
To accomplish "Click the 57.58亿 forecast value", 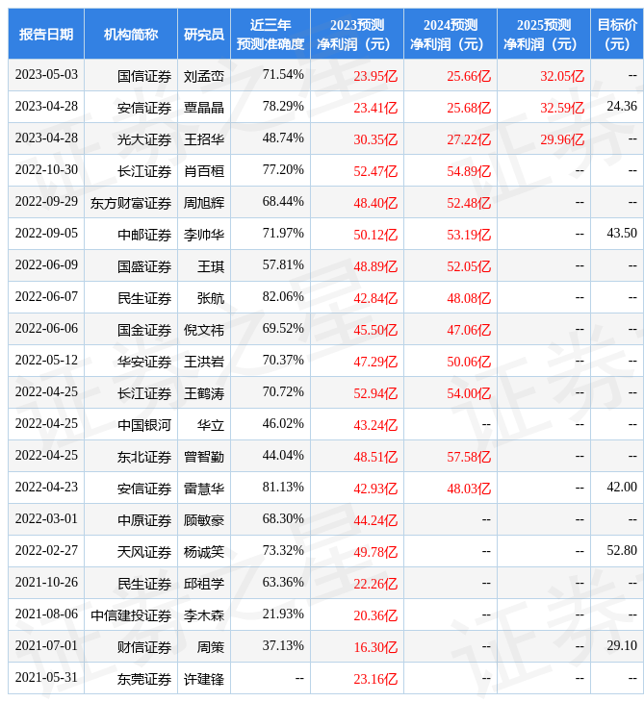I will click(x=469, y=457).
